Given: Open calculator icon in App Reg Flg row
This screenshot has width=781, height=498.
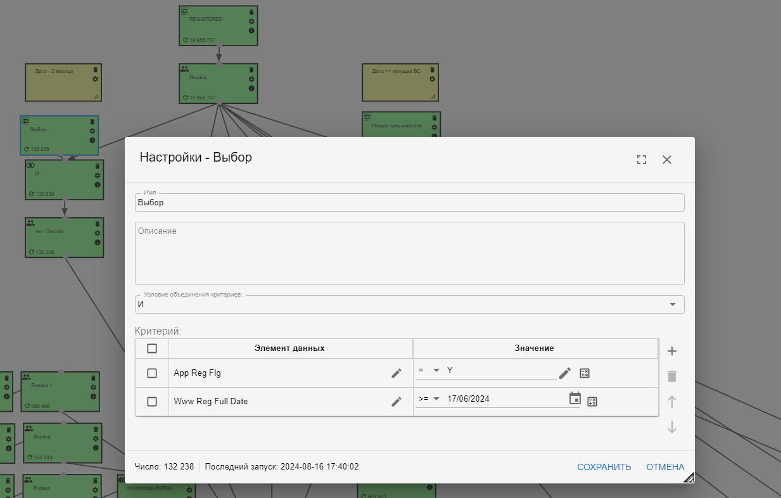Looking at the screenshot, I should click(585, 373).
